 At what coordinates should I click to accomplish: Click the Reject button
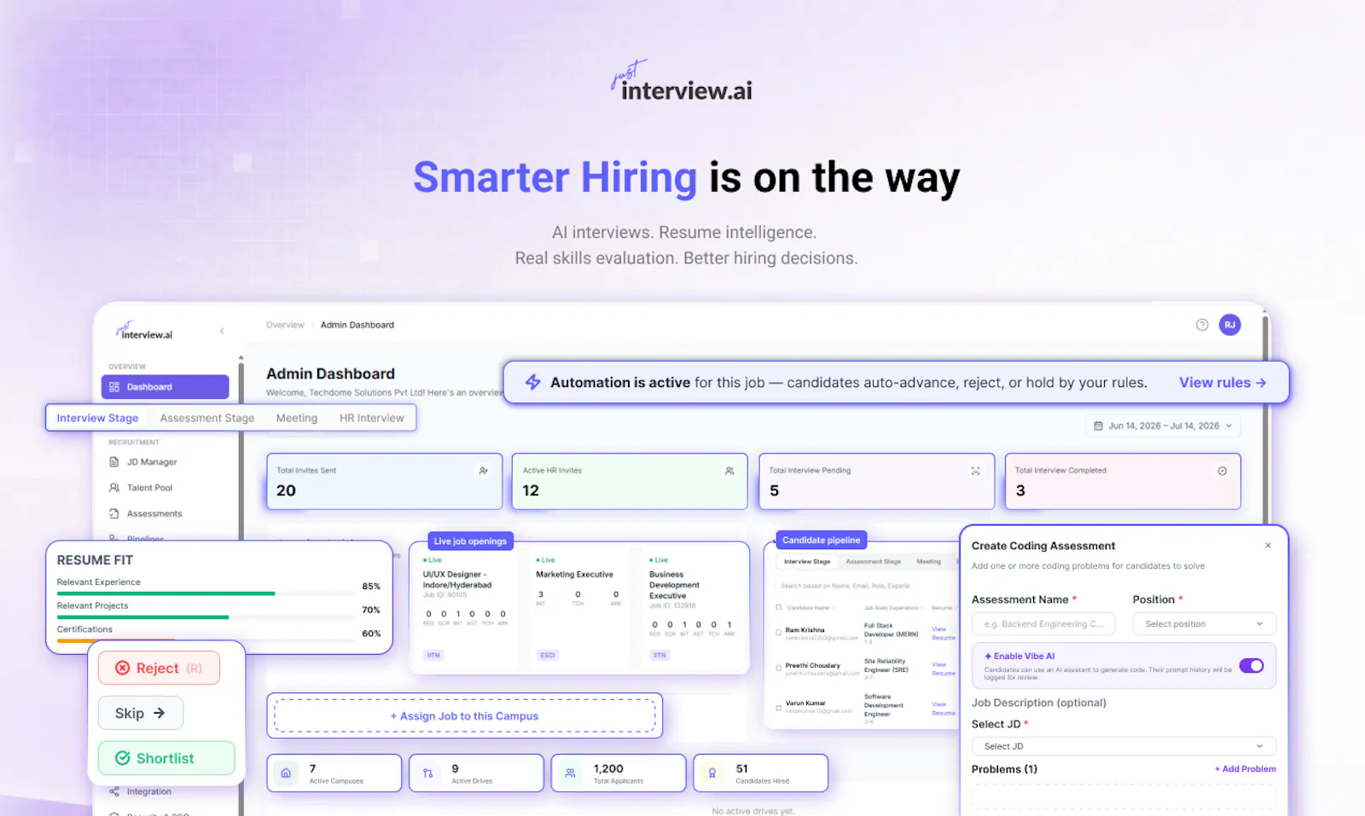coord(159,668)
